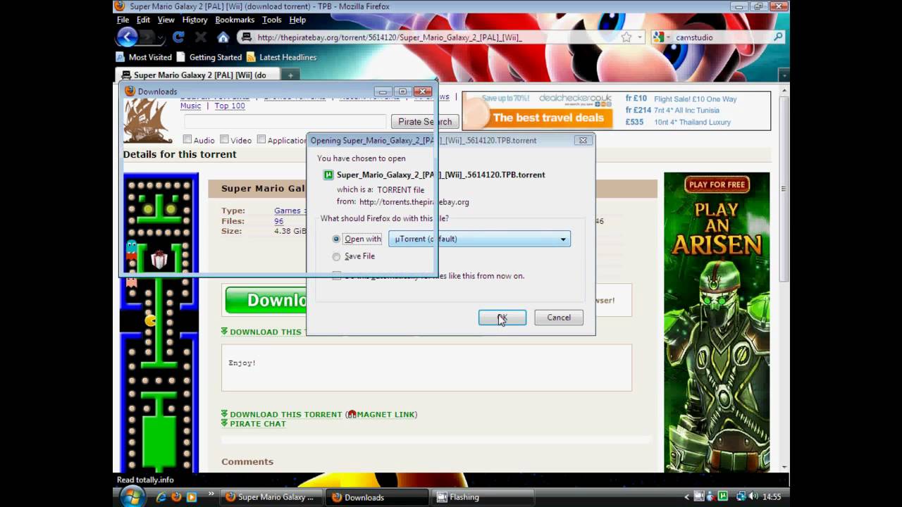This screenshot has height=507, width=902.
Task: Click the lower DOWNLOAD THIS TORRENT link
Action: tap(285, 415)
